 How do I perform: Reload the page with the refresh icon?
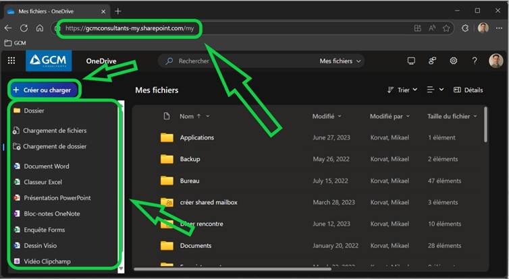coord(24,28)
